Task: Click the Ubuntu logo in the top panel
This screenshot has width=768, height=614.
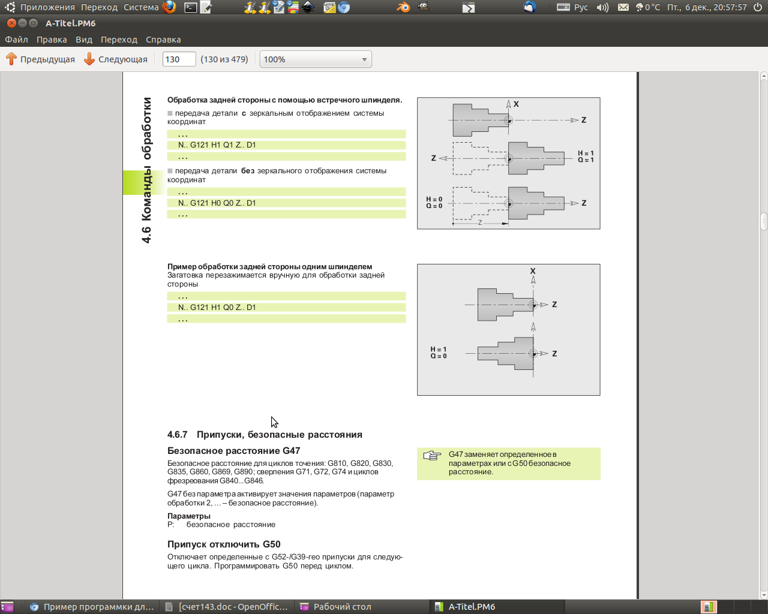Action: pyautogui.click(x=10, y=7)
